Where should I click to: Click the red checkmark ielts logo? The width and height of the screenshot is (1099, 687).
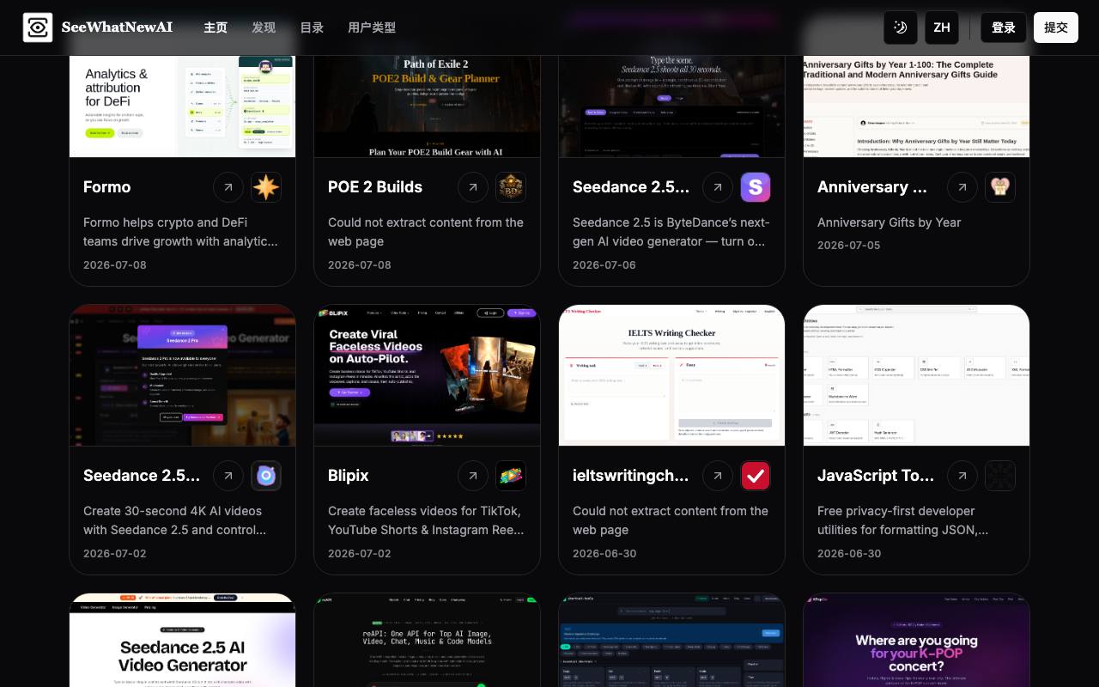tap(756, 476)
